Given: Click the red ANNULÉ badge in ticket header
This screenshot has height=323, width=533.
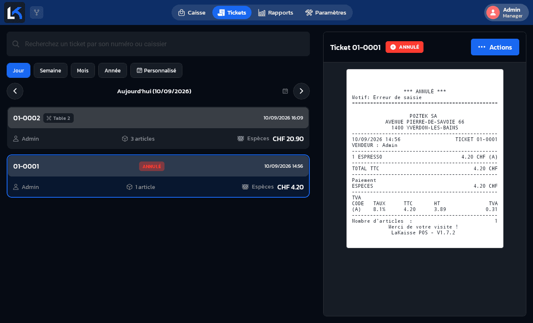Looking at the screenshot, I should [x=404, y=47].
